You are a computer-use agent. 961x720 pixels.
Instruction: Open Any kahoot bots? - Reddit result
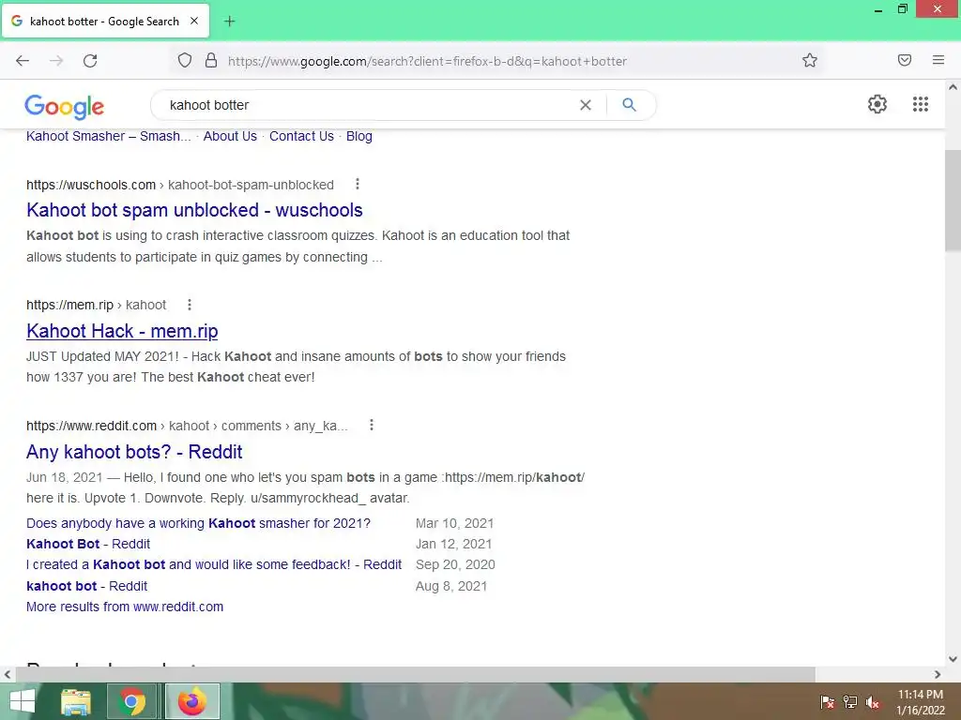pos(134,452)
